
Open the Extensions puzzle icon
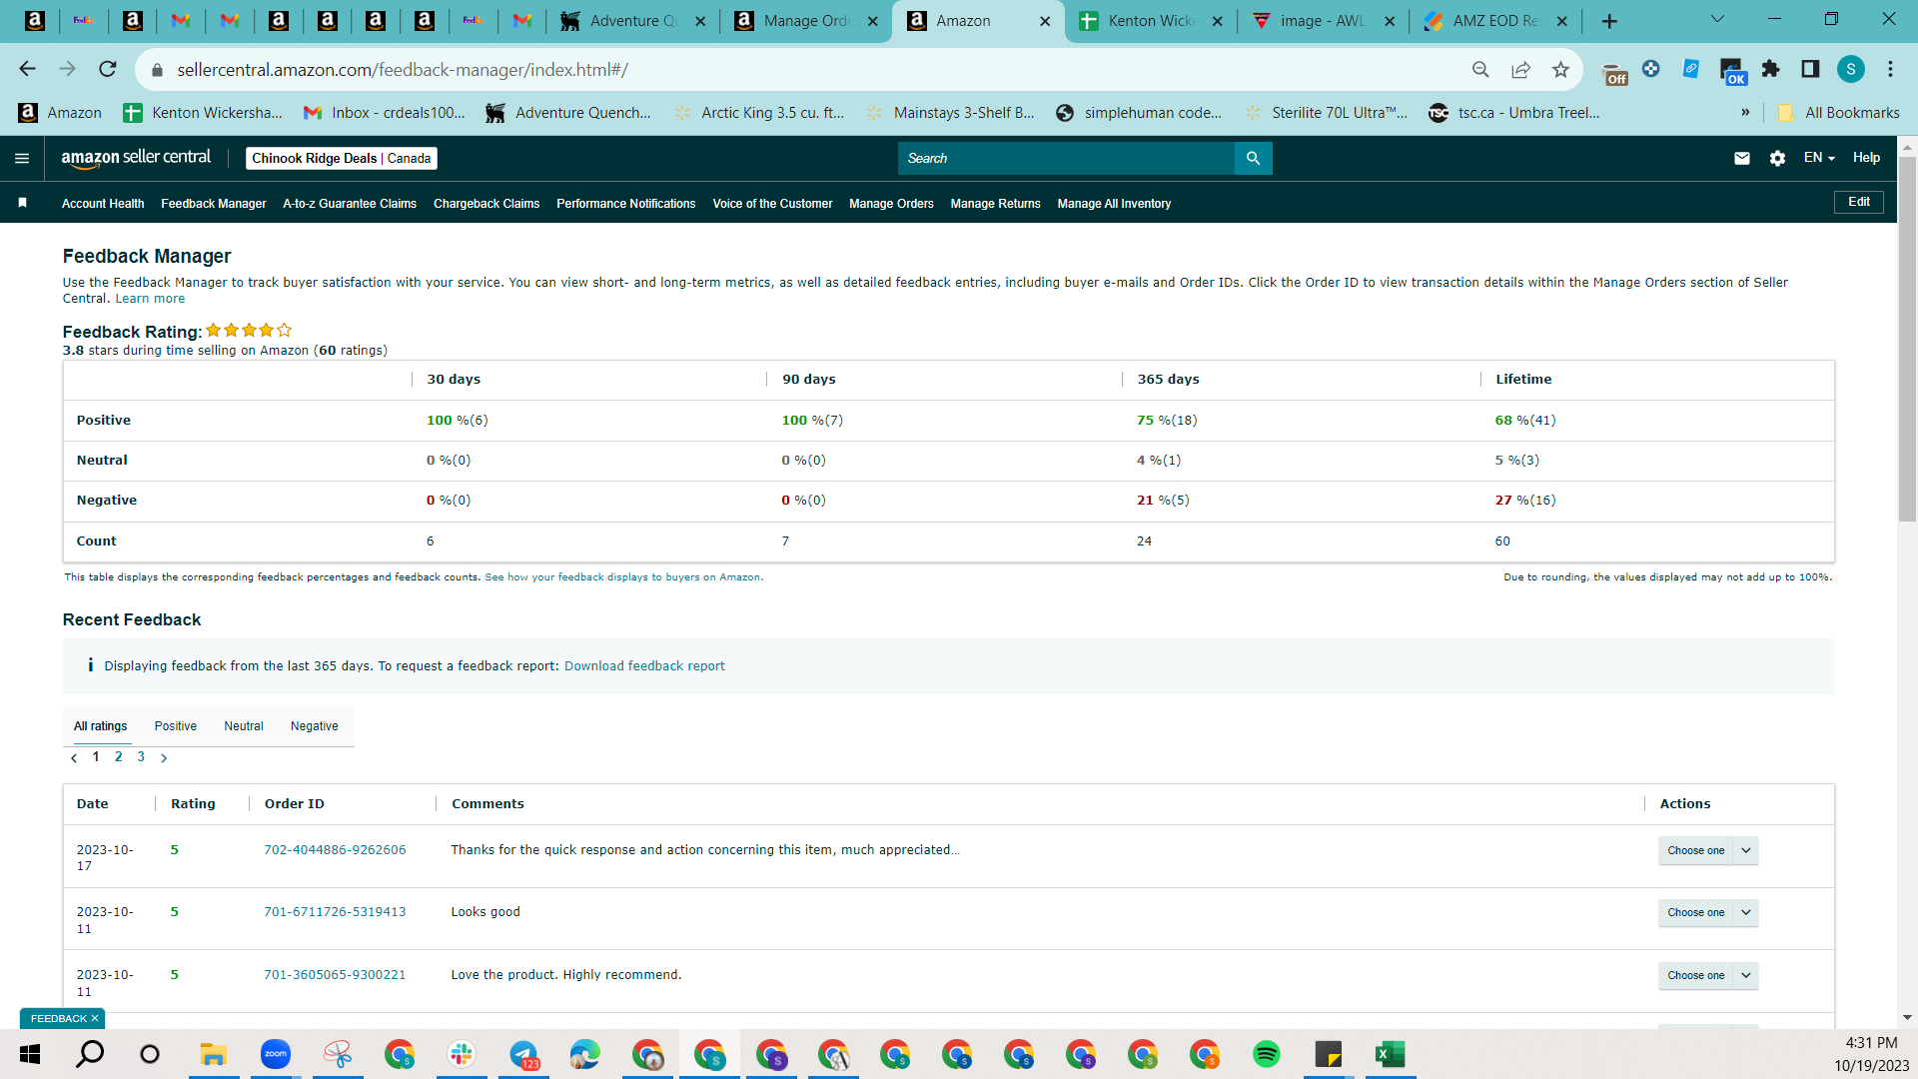1771,69
